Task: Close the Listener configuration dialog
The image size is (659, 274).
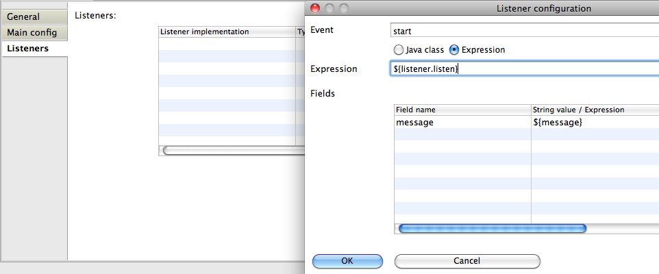Action: (x=316, y=8)
